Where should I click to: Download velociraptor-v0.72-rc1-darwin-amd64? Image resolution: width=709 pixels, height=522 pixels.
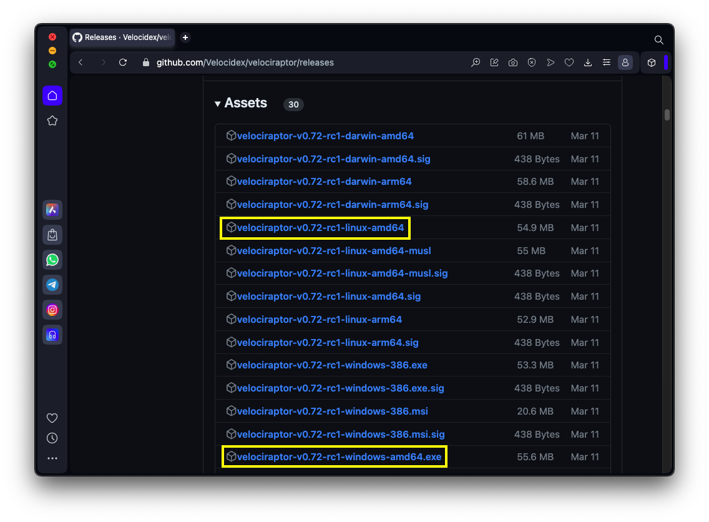point(325,135)
